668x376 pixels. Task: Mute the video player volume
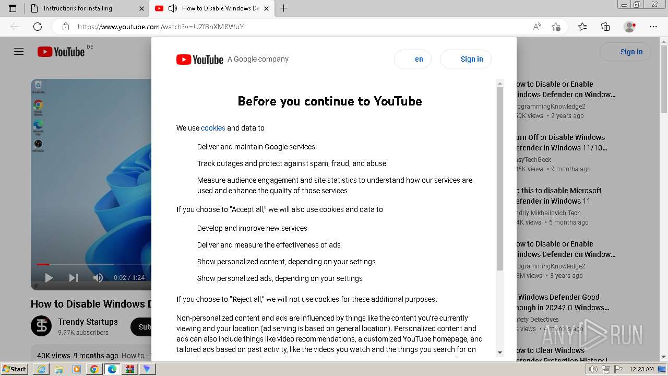(x=98, y=278)
